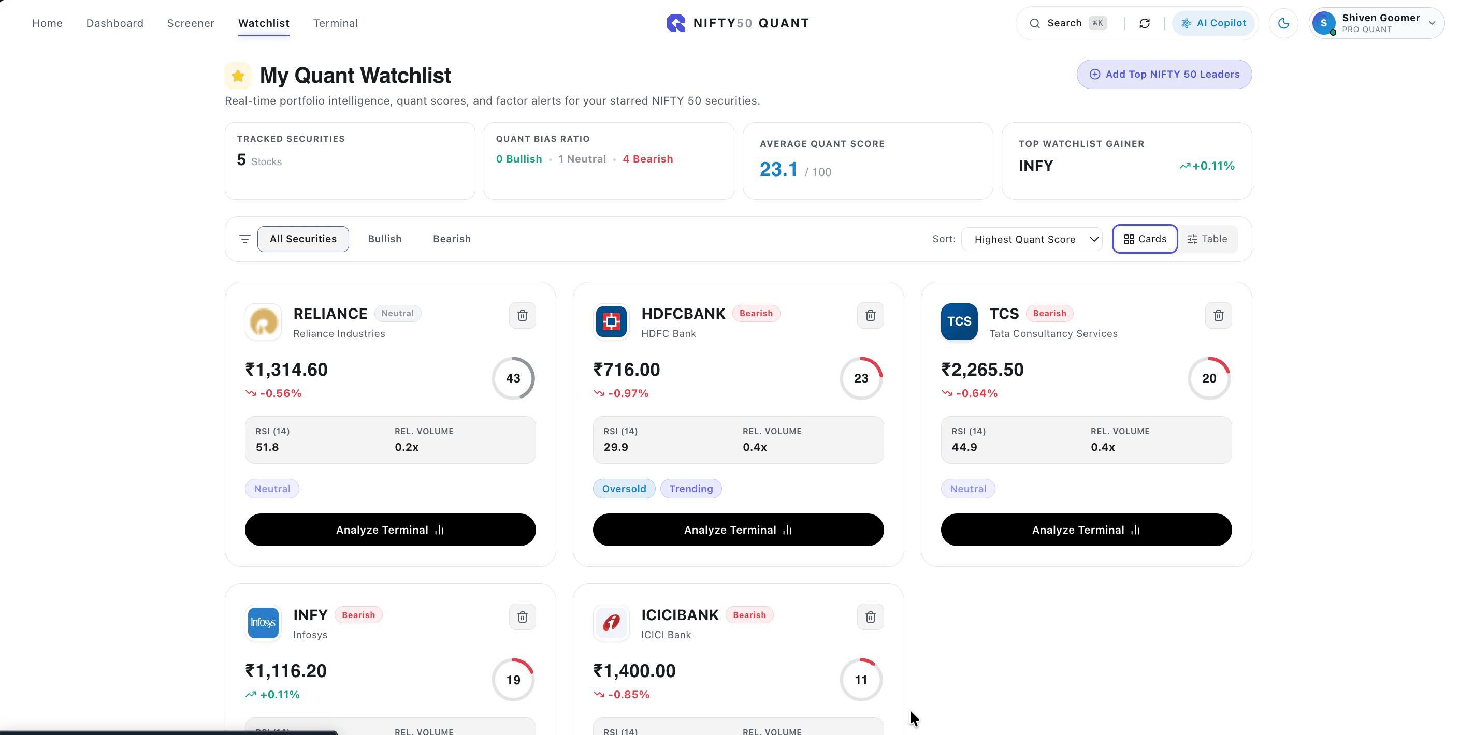Click the 23.1 average quant score
Image resolution: width=1474 pixels, height=735 pixels.
[x=778, y=169]
